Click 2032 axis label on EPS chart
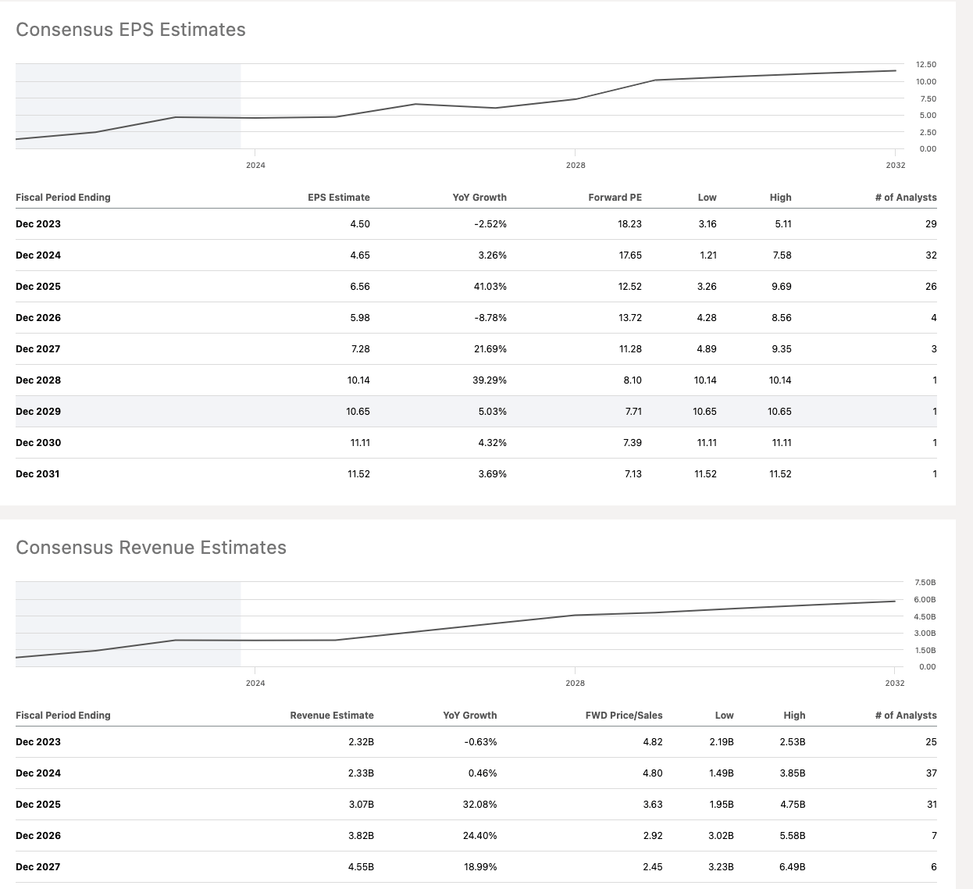 [x=895, y=166]
